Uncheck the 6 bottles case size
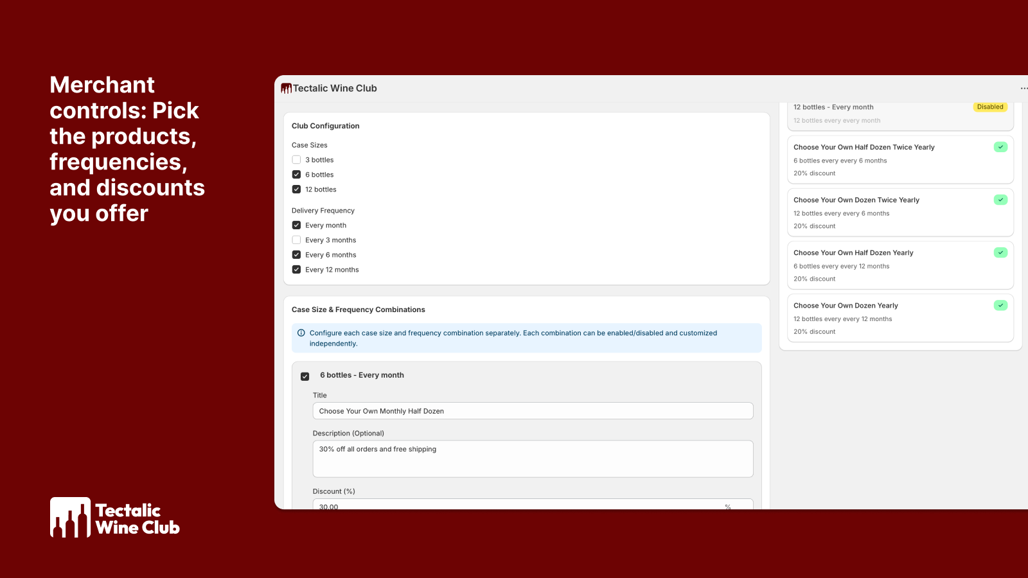Image resolution: width=1028 pixels, height=578 pixels. [296, 175]
